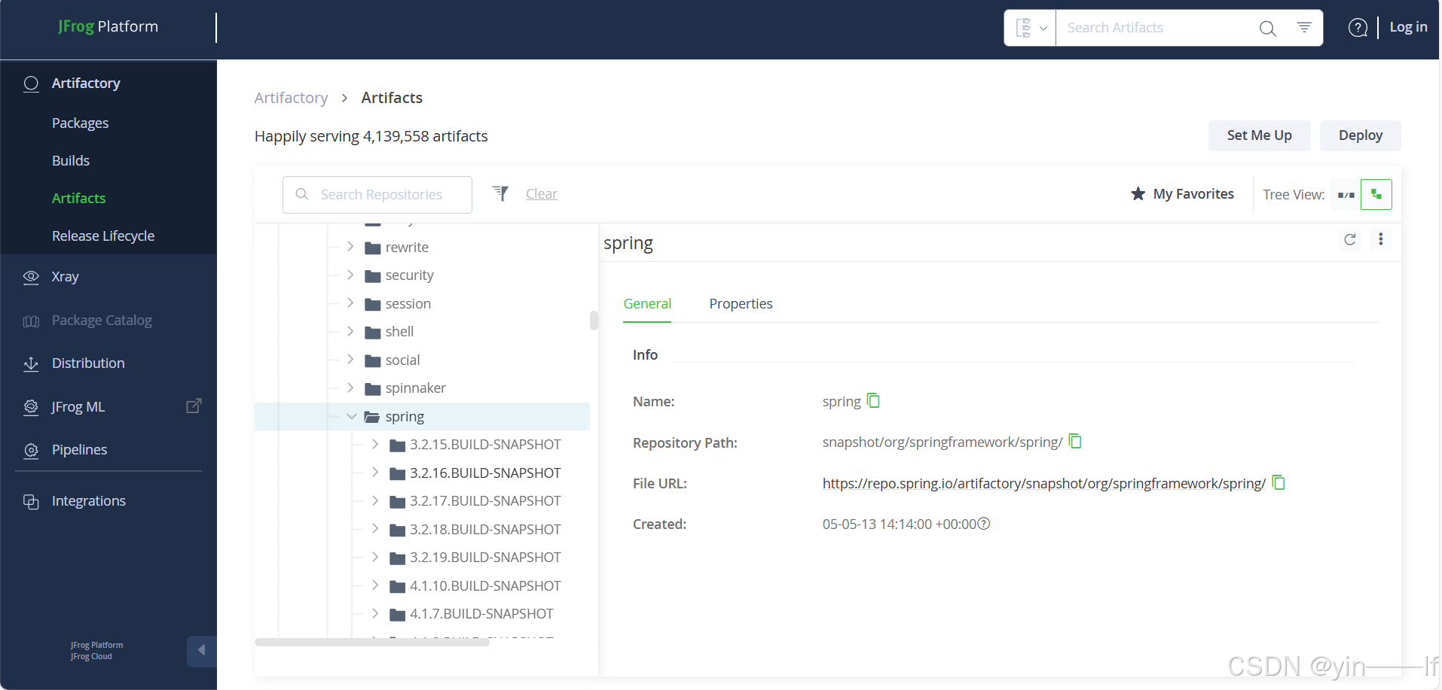Viewport: 1442px width, 690px height.
Task: Click the Log in link
Action: 1408,27
